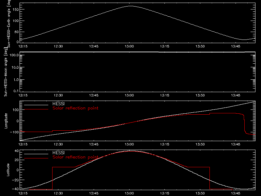Click 12:15 time label under Earth angle plot

23,46
